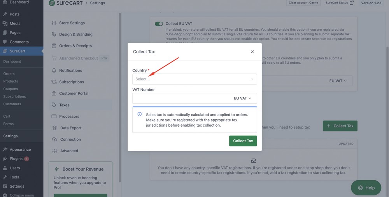Viewport: 389px width, 197px height.
Task: Open the Country select dropdown
Action: coord(194,79)
